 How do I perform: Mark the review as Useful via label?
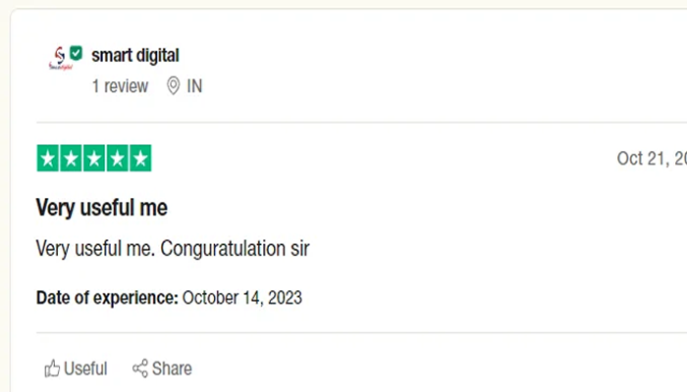(85, 368)
